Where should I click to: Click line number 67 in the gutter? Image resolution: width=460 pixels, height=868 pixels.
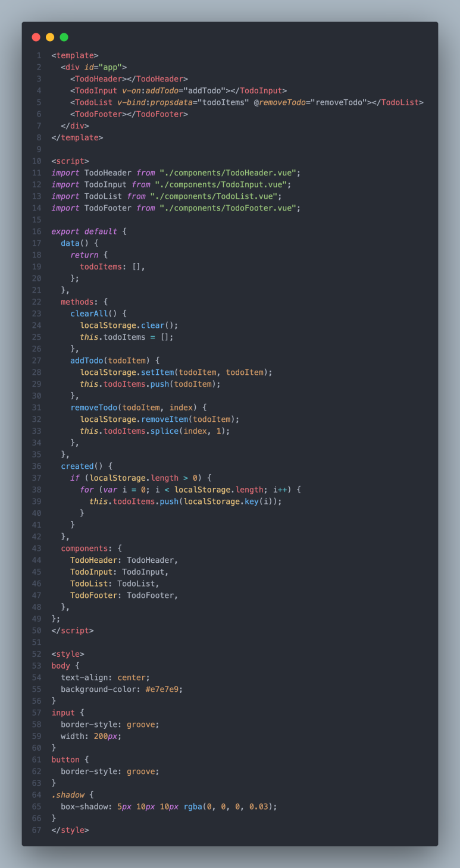[37, 832]
